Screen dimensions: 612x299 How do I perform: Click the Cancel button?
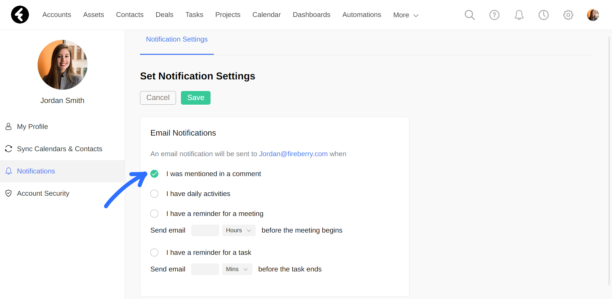click(158, 98)
